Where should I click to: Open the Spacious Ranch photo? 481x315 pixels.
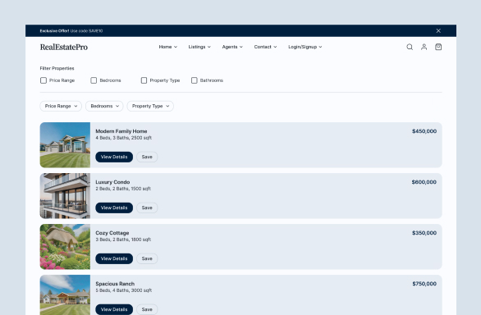pyautogui.click(x=65, y=295)
